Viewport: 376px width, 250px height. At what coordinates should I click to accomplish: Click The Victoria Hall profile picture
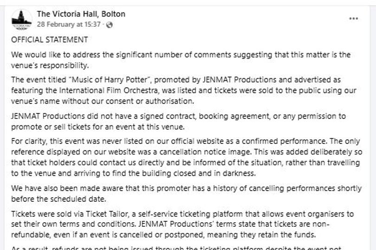point(22,19)
